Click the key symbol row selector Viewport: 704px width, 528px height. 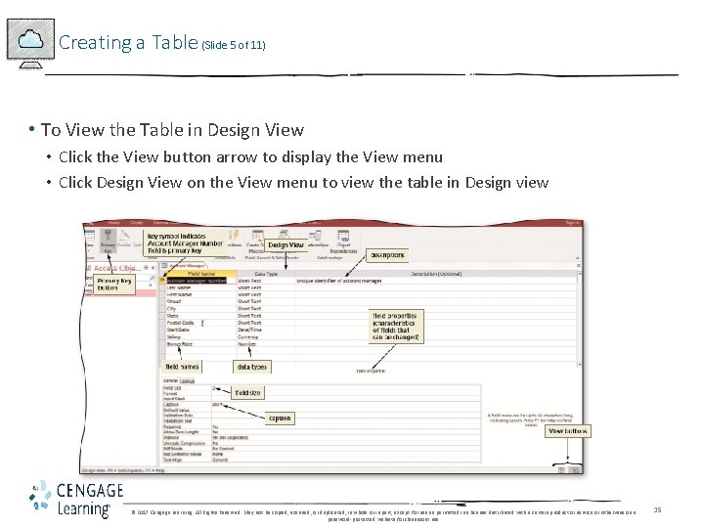(x=163, y=281)
